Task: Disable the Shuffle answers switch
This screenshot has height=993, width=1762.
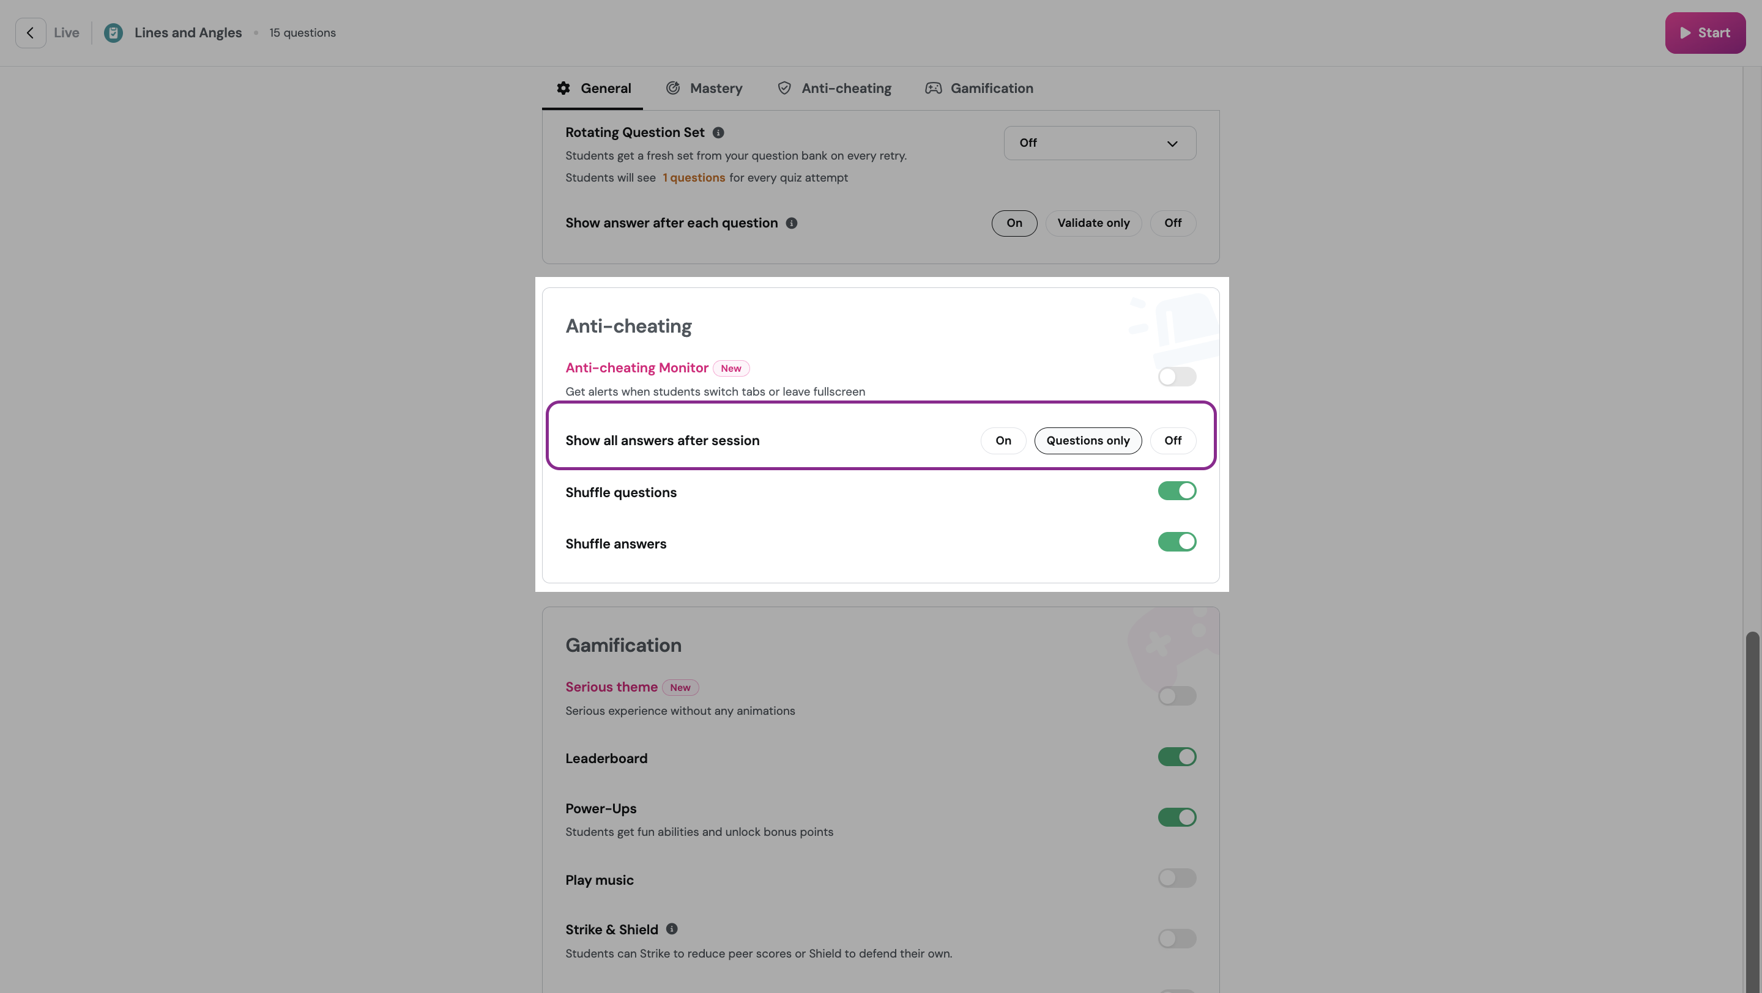Action: [x=1177, y=542]
